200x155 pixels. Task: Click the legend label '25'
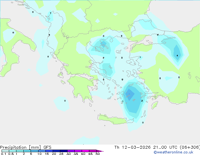pyautogui.click(x=61, y=154)
